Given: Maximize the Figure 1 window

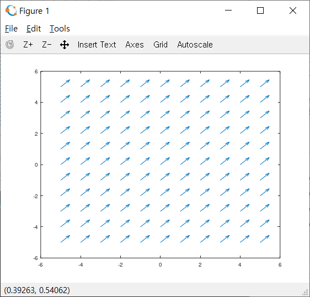Looking at the screenshot, I should point(260,10).
